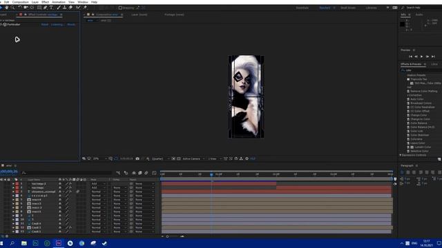Select the Zoom tool in toolbar
The height and width of the screenshot is (248, 442).
click(12, 8)
